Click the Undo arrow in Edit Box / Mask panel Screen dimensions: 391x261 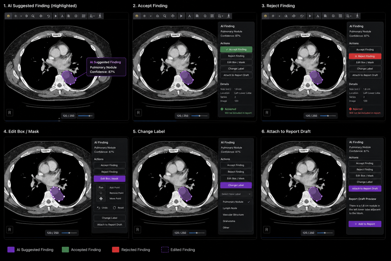point(98,208)
